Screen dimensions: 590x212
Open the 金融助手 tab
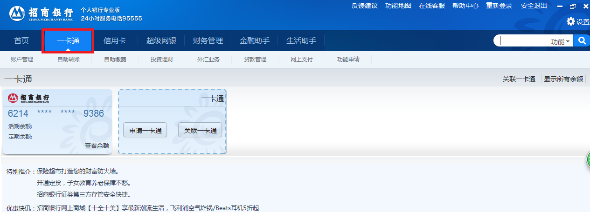pos(255,41)
